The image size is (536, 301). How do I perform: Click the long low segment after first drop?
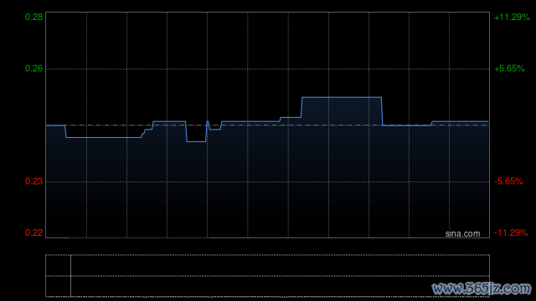pyautogui.click(x=104, y=137)
